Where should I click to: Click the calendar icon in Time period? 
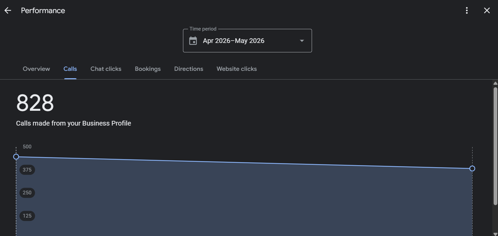coord(193,41)
